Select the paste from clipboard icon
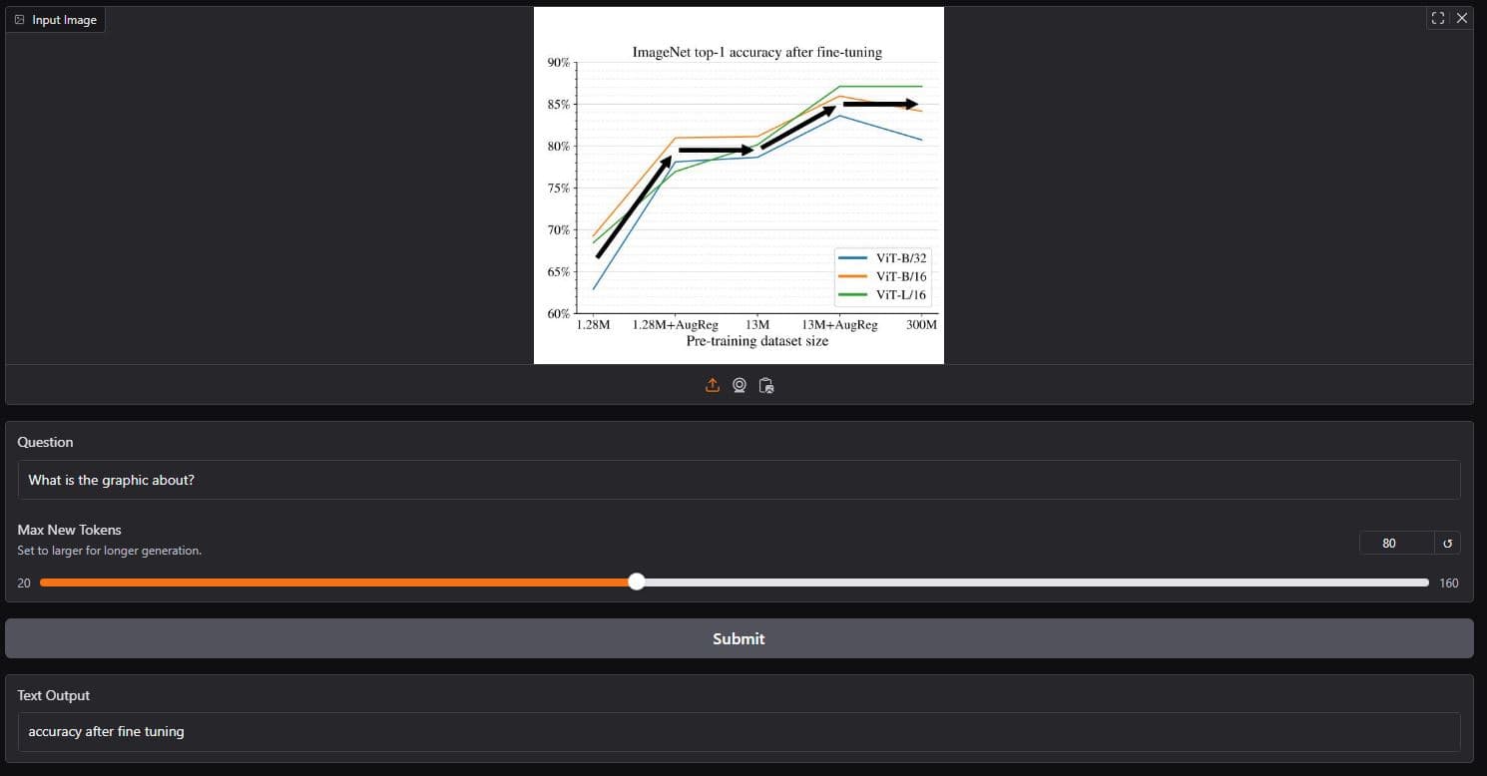This screenshot has width=1487, height=776. point(766,385)
